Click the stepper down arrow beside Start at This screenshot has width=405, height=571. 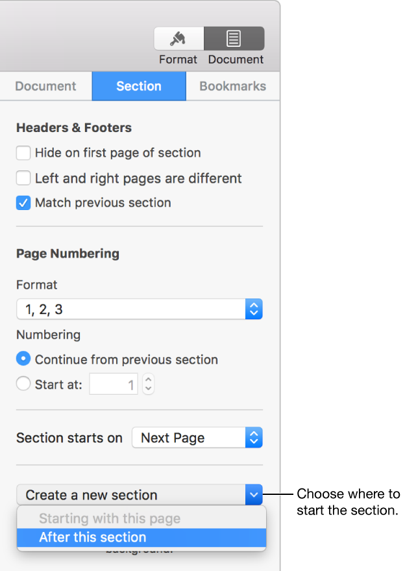pos(147,388)
